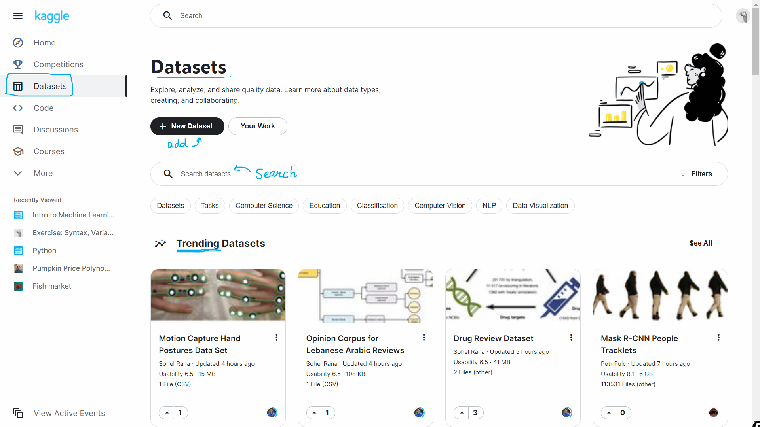This screenshot has width=760, height=427.
Task: Click the Discussions chat icon
Action: [x=18, y=129]
